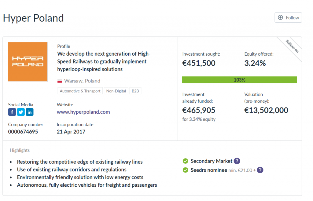Screen dimensions: 313x201
Task: Click the €13,502,000 pre-money valuation
Action: [x=266, y=110]
